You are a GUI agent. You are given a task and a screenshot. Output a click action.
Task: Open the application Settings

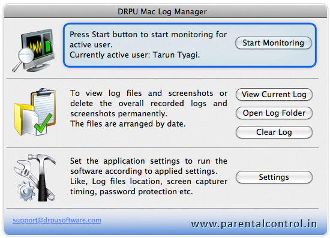[x=274, y=177]
